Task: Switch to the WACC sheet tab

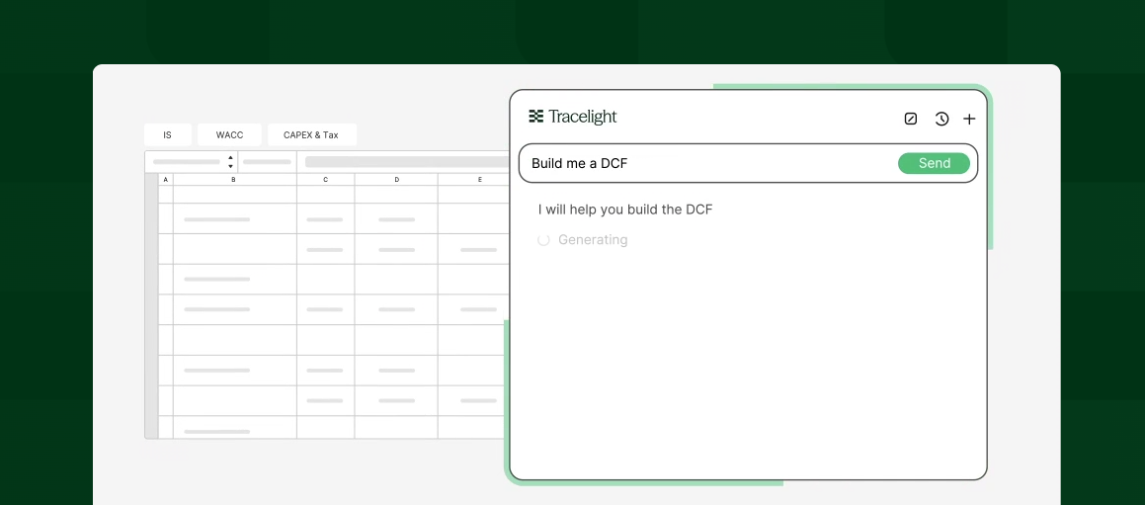Action: (x=229, y=135)
